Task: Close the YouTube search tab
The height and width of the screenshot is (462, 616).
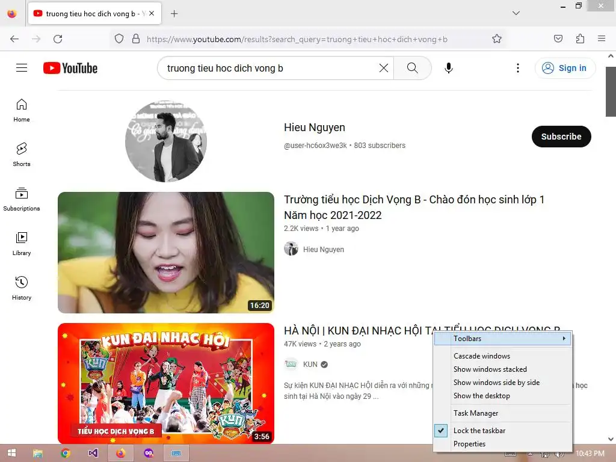Action: [x=152, y=13]
